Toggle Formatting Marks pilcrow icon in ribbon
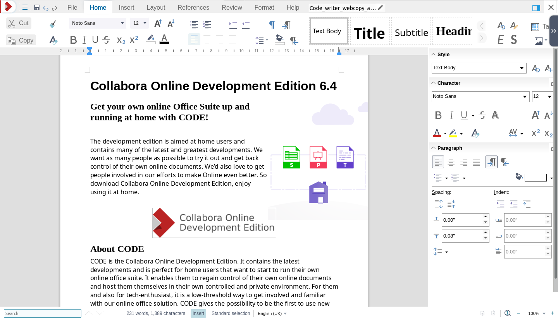The image size is (558, 320). [272, 24]
